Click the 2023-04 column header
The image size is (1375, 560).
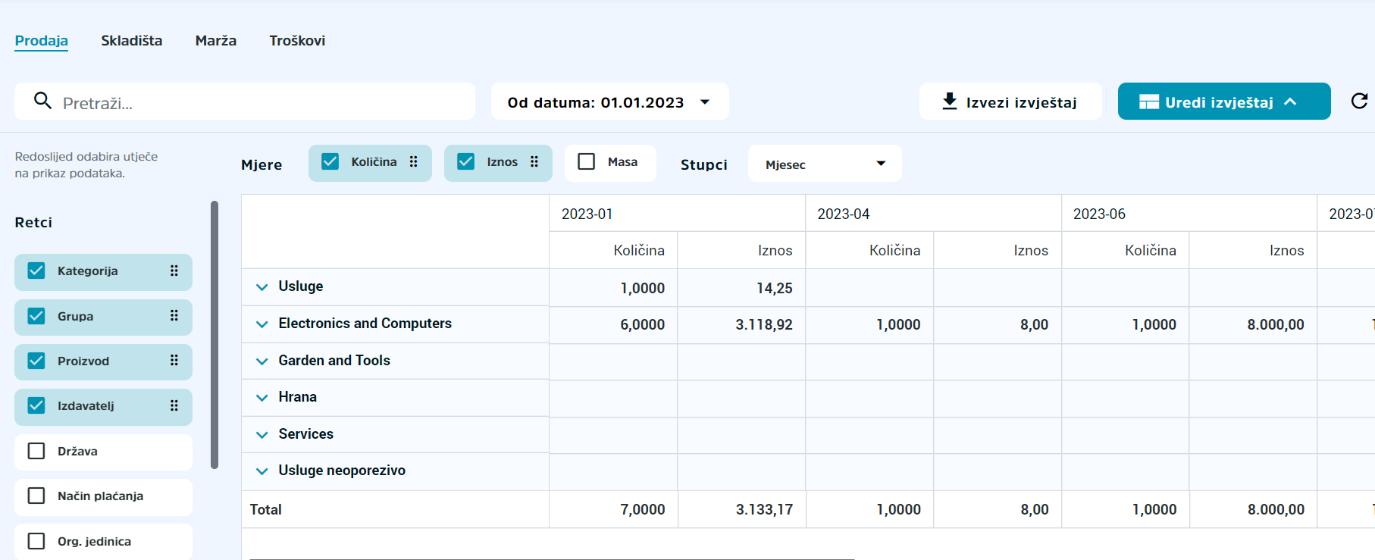pos(933,214)
